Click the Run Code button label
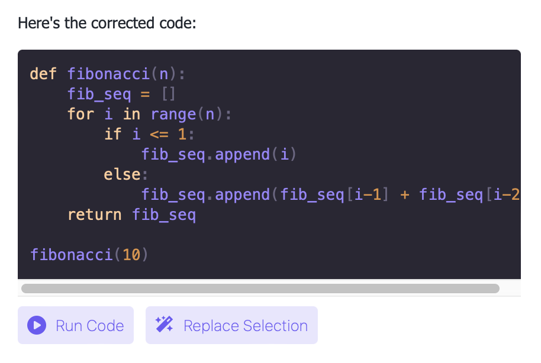Screen dimensions: 541x363 pos(90,325)
